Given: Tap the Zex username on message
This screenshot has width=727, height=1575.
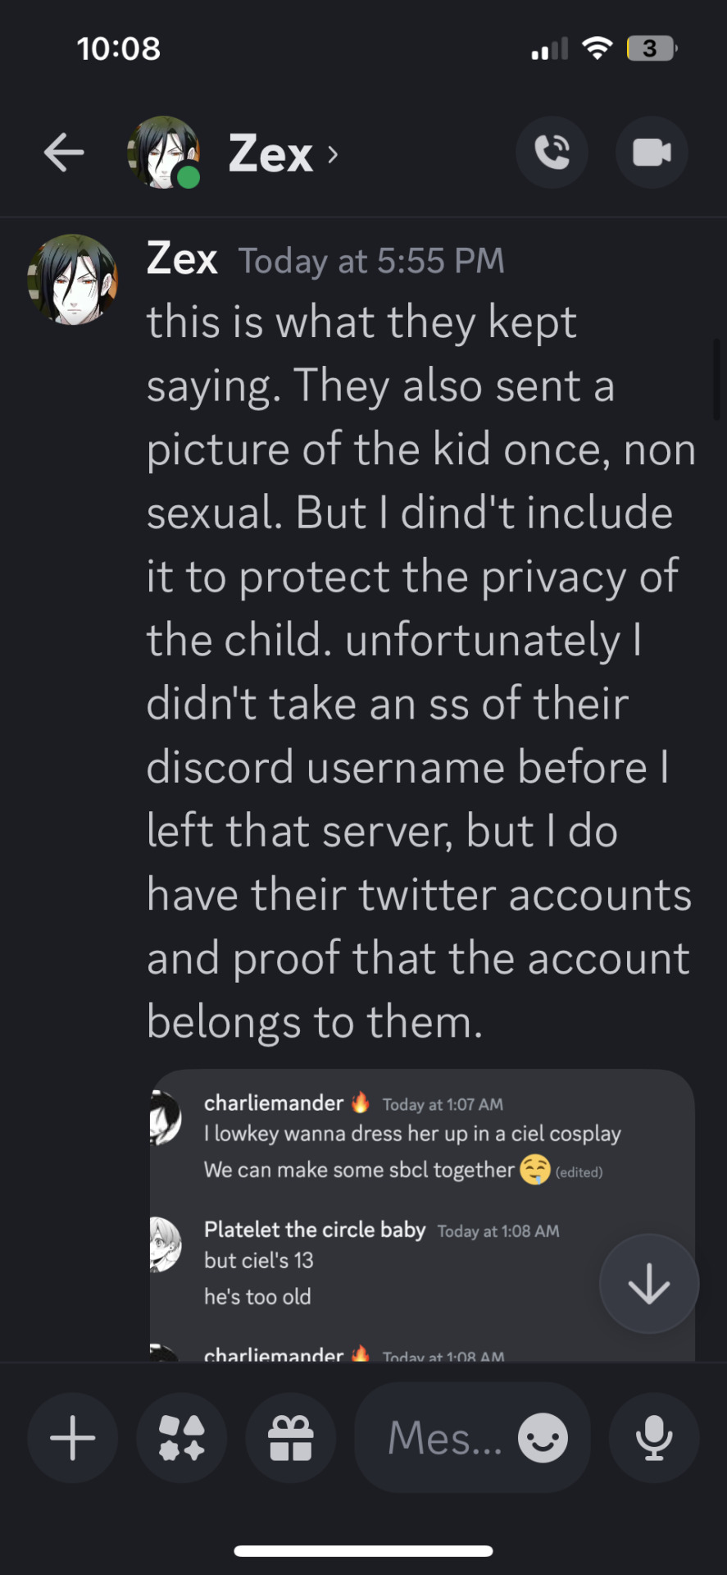Looking at the screenshot, I should [x=182, y=259].
